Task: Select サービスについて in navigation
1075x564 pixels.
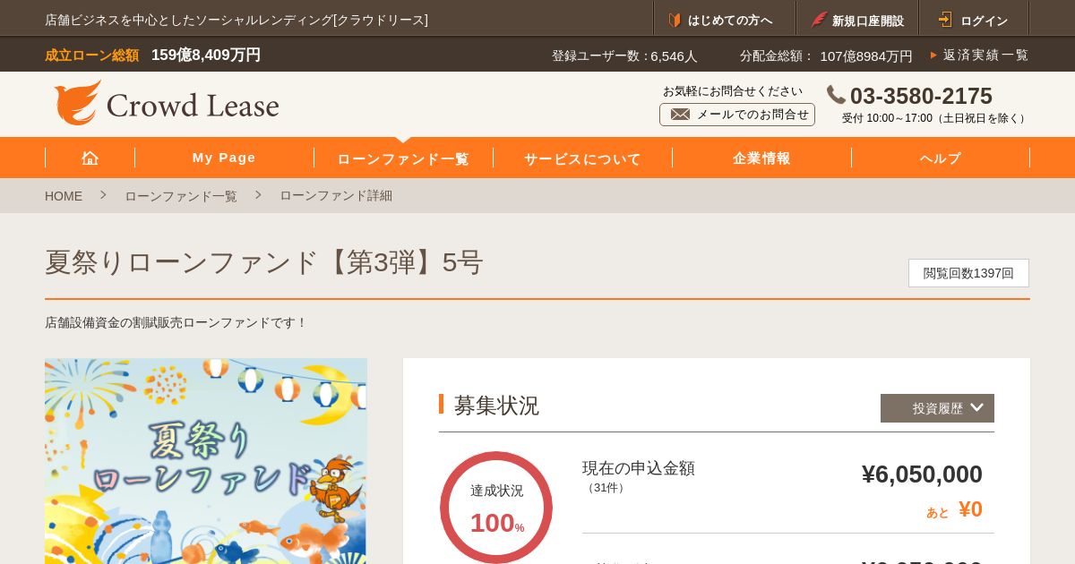Action: coord(582,158)
